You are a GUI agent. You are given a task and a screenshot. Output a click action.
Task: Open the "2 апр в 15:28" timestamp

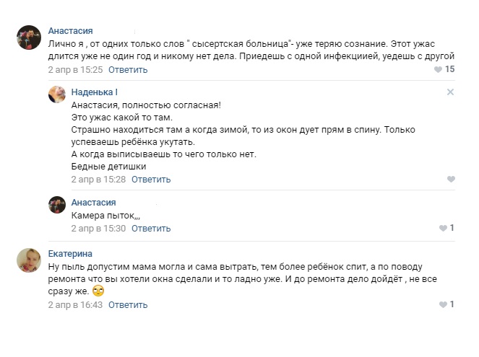(98, 179)
